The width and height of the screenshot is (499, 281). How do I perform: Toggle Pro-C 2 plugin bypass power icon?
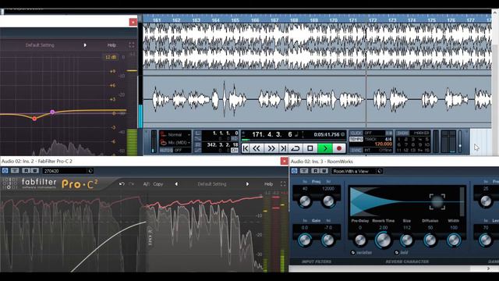pyautogui.click(x=5, y=171)
